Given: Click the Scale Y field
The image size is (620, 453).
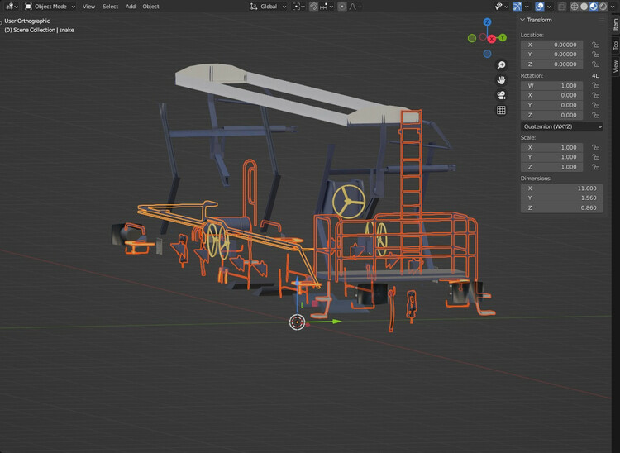Looking at the screenshot, I should pyautogui.click(x=551, y=157).
